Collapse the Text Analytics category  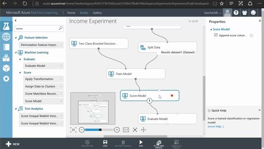pyautogui.click(x=16, y=109)
